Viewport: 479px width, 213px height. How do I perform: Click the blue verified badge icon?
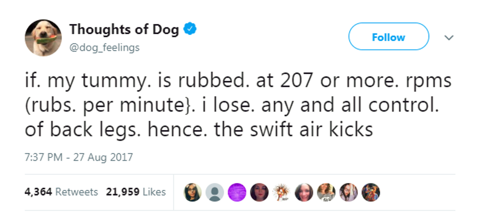pos(190,30)
